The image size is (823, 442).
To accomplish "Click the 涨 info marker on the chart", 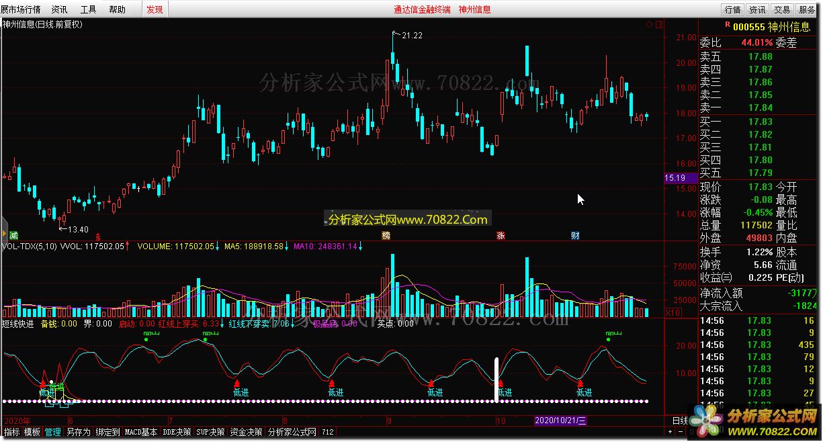I will click(501, 235).
